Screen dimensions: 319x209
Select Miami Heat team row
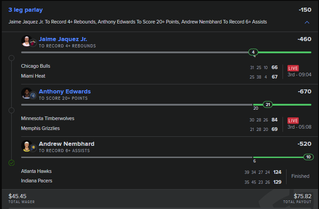[x=33, y=76]
